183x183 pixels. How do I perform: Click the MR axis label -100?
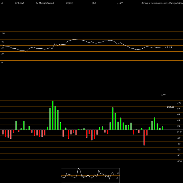179,161
